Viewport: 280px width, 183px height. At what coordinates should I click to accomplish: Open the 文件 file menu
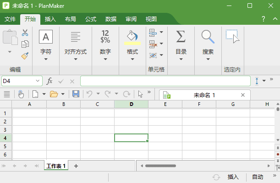(x=10, y=19)
